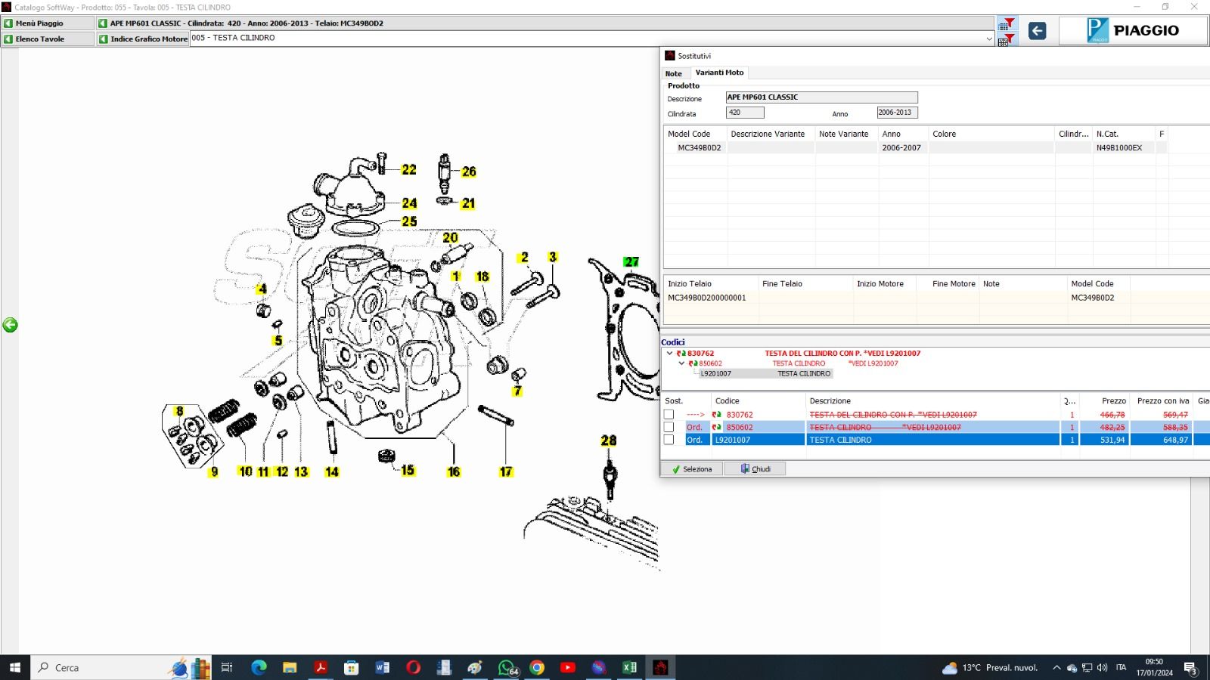Select L9201007 in the Codici tree
The image size is (1210, 680).
715,373
